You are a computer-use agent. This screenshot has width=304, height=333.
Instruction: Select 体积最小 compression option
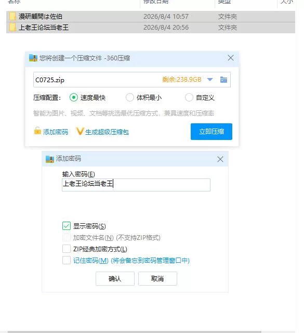click(x=130, y=97)
